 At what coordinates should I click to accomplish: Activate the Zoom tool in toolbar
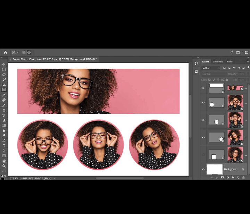point(4,166)
